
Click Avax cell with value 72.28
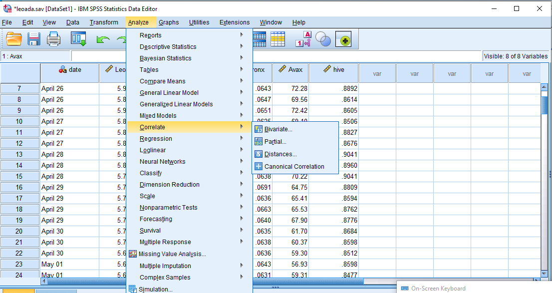point(290,88)
